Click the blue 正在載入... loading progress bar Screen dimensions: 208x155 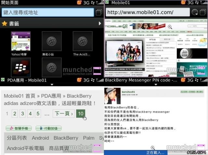pyautogui.click(x=136, y=153)
